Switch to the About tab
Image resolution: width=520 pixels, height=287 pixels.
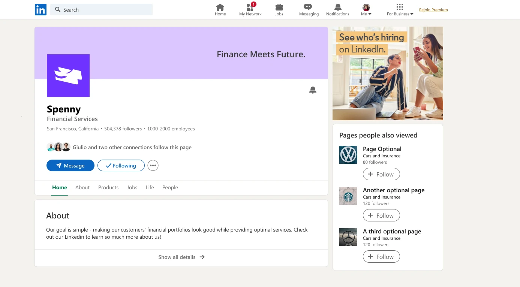(82, 187)
